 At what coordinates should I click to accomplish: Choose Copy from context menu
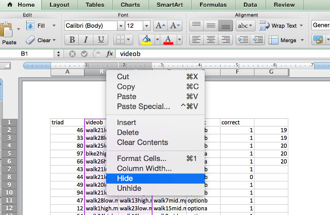click(155, 86)
